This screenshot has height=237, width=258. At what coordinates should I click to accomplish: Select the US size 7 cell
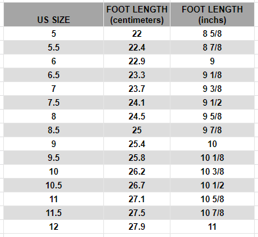coord(54,89)
